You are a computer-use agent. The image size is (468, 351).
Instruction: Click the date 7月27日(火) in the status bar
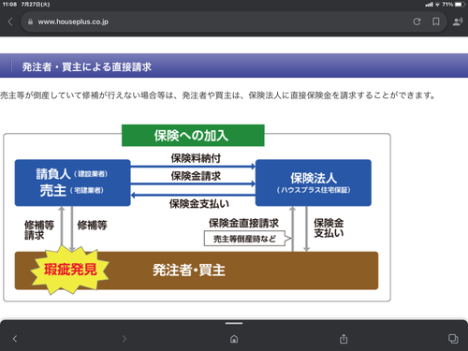tap(36, 5)
